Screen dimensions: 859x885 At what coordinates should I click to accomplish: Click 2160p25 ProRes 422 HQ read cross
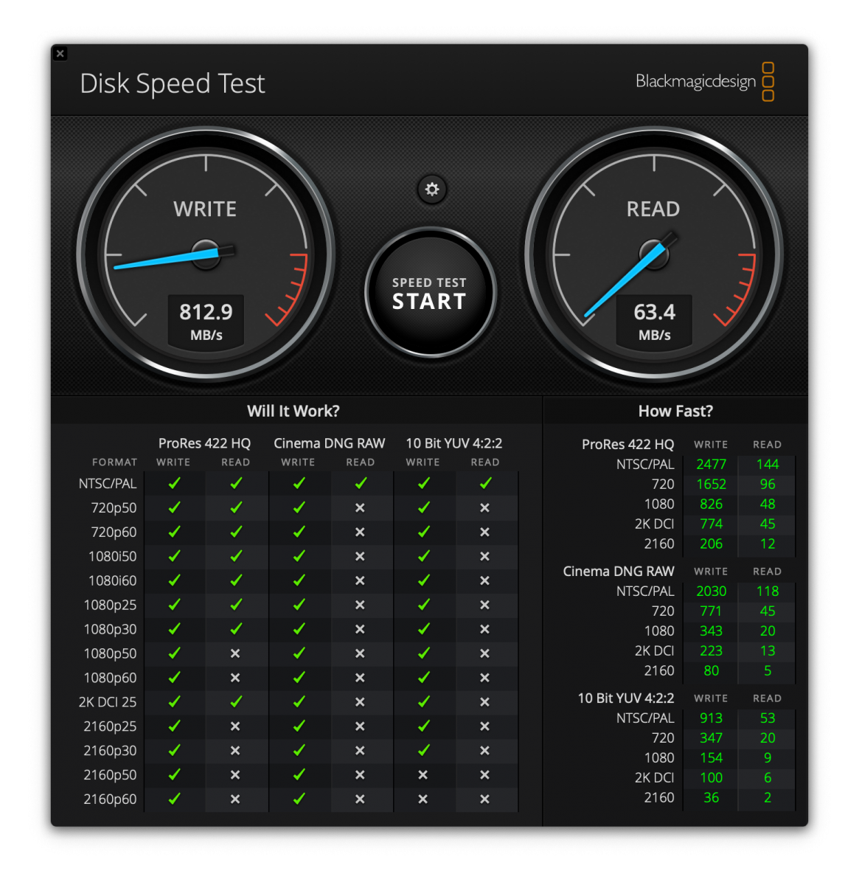click(235, 726)
